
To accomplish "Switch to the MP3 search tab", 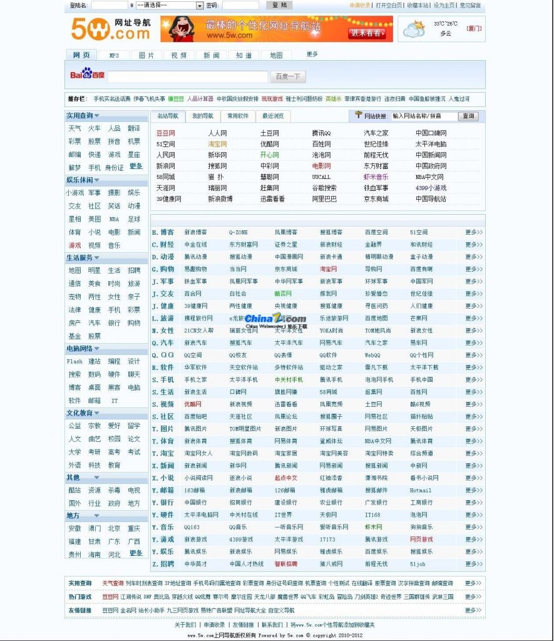I will [x=114, y=56].
